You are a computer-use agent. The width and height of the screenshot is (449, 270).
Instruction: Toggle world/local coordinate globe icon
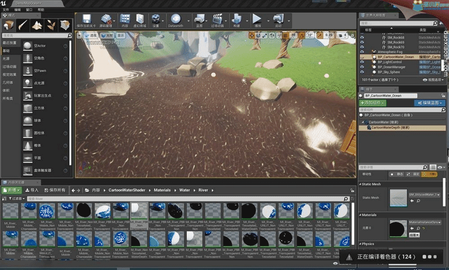pyautogui.click(x=272, y=35)
